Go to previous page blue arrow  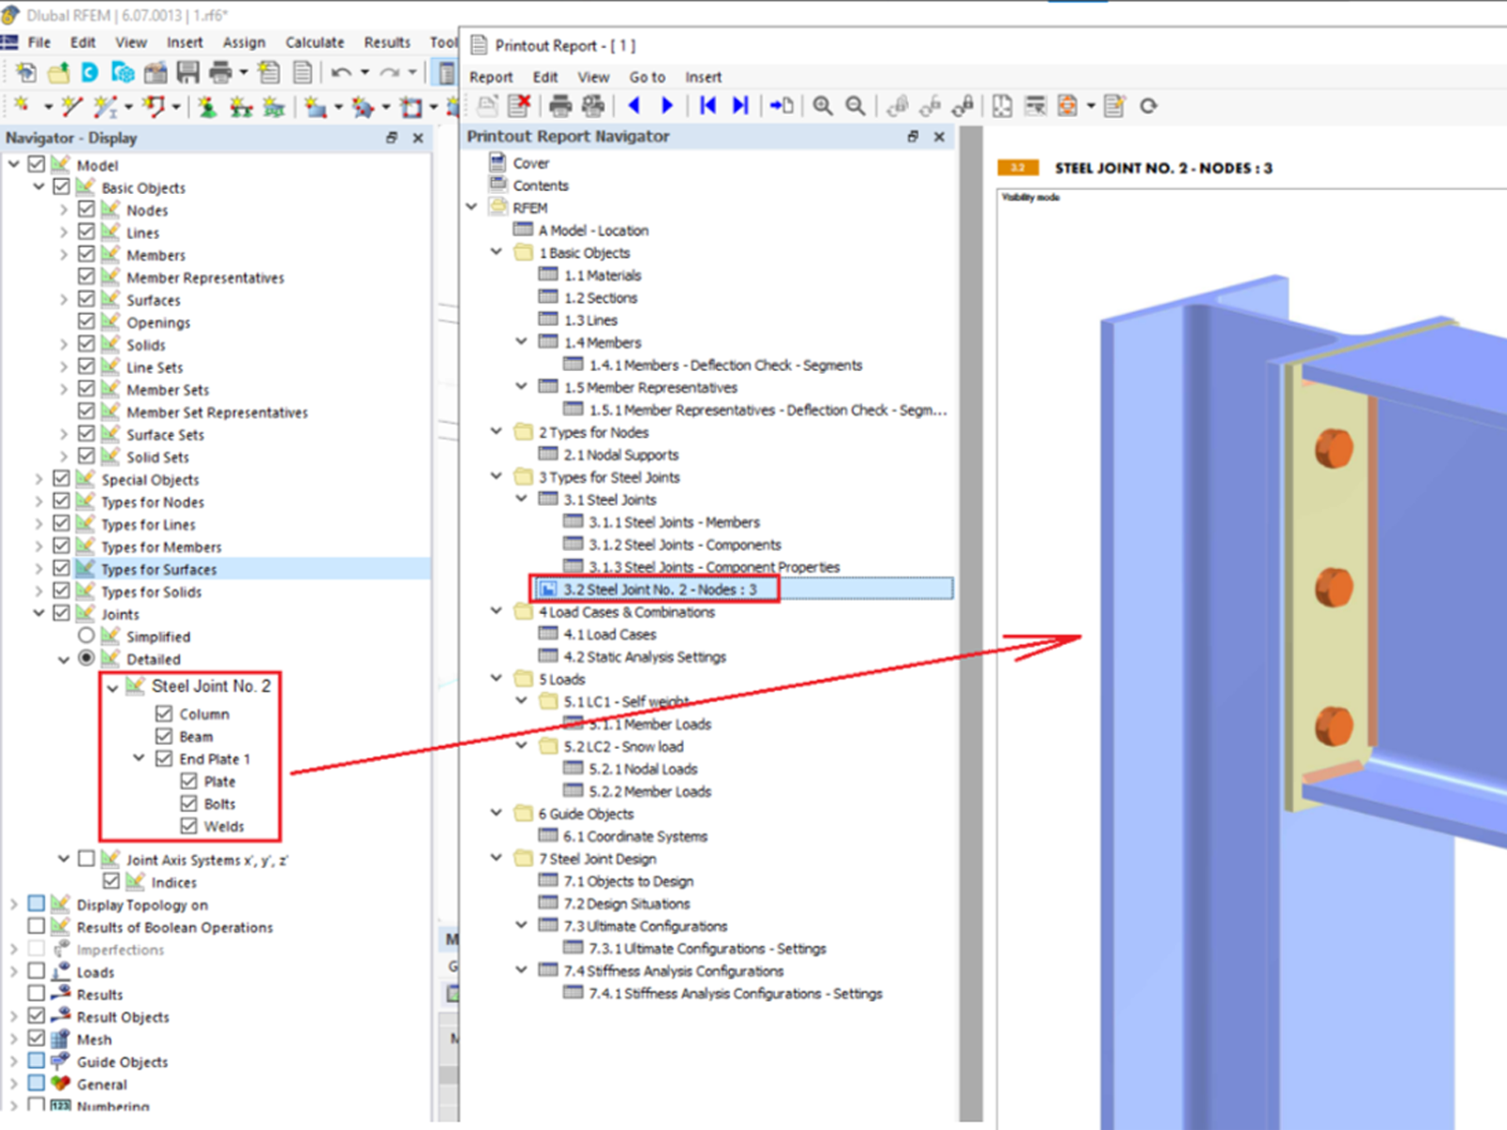tap(634, 105)
